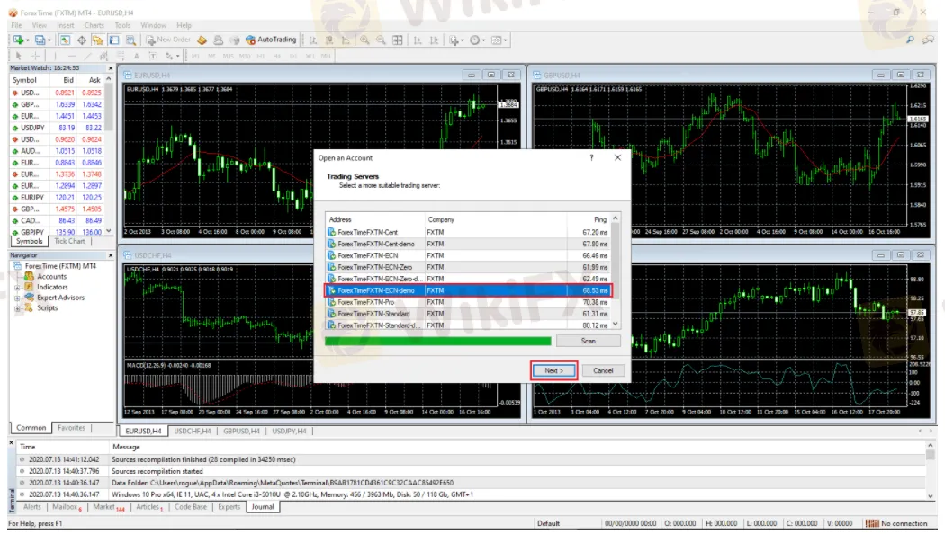Open the Profiles dropdown arrow
The image size is (945, 534).
click(x=49, y=40)
